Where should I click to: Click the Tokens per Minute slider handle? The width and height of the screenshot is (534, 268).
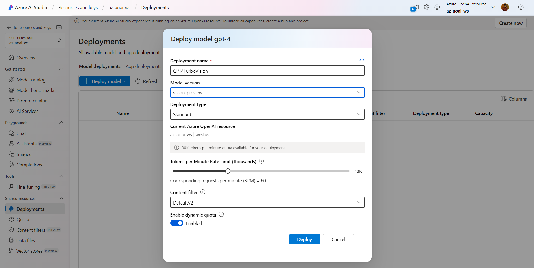228,171
